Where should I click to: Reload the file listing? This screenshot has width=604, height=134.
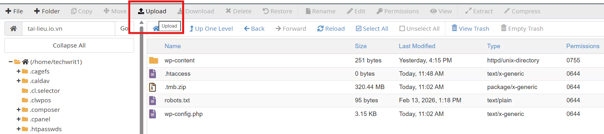[x=331, y=29]
